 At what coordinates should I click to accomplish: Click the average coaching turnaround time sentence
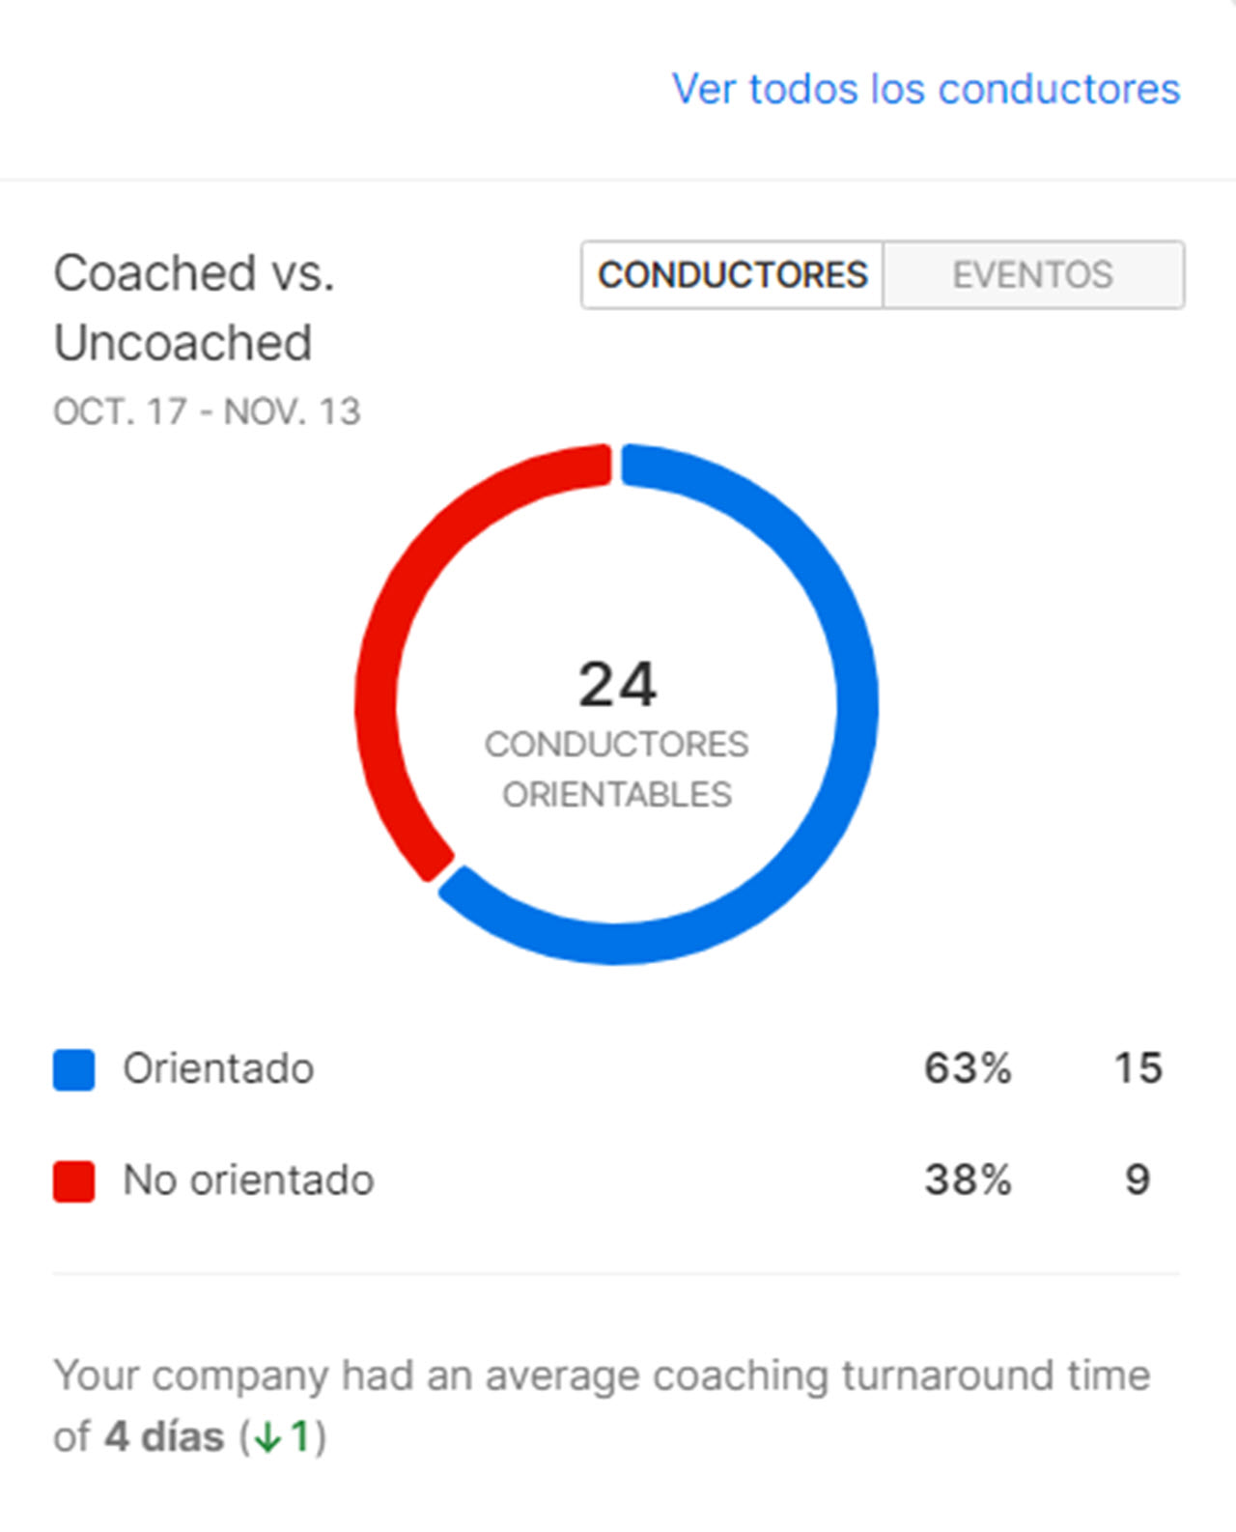click(x=602, y=1405)
